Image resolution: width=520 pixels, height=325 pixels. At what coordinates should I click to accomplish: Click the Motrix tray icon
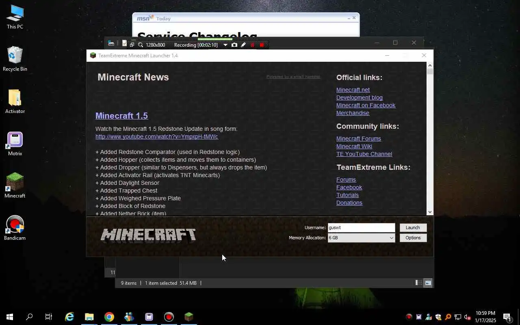pyautogui.click(x=419, y=317)
